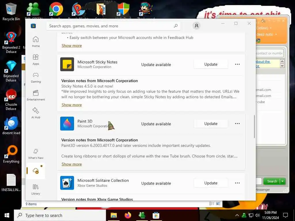Select the 'cube' contact in Messenger
Image resolution: width=295 pixels, height=221 pixels.
click(261, 102)
